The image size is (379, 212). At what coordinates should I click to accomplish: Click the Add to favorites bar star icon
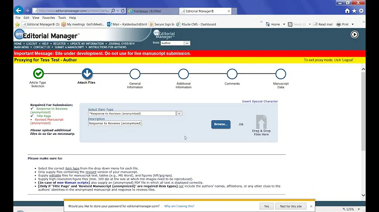point(17,24)
